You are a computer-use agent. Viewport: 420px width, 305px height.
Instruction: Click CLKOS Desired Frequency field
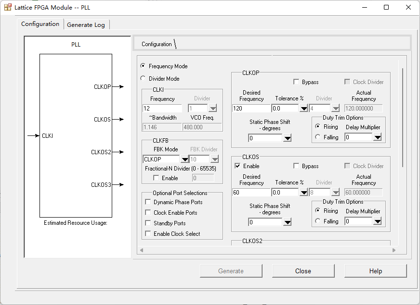pyautogui.click(x=251, y=192)
